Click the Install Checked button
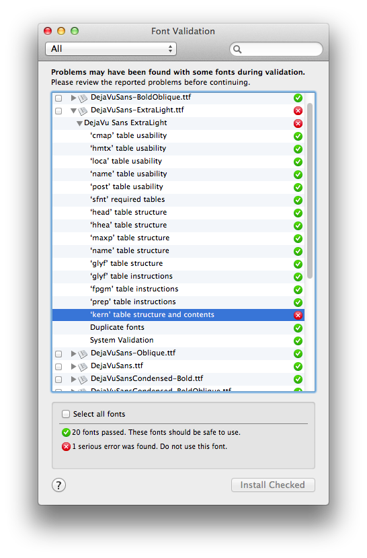 (x=273, y=485)
